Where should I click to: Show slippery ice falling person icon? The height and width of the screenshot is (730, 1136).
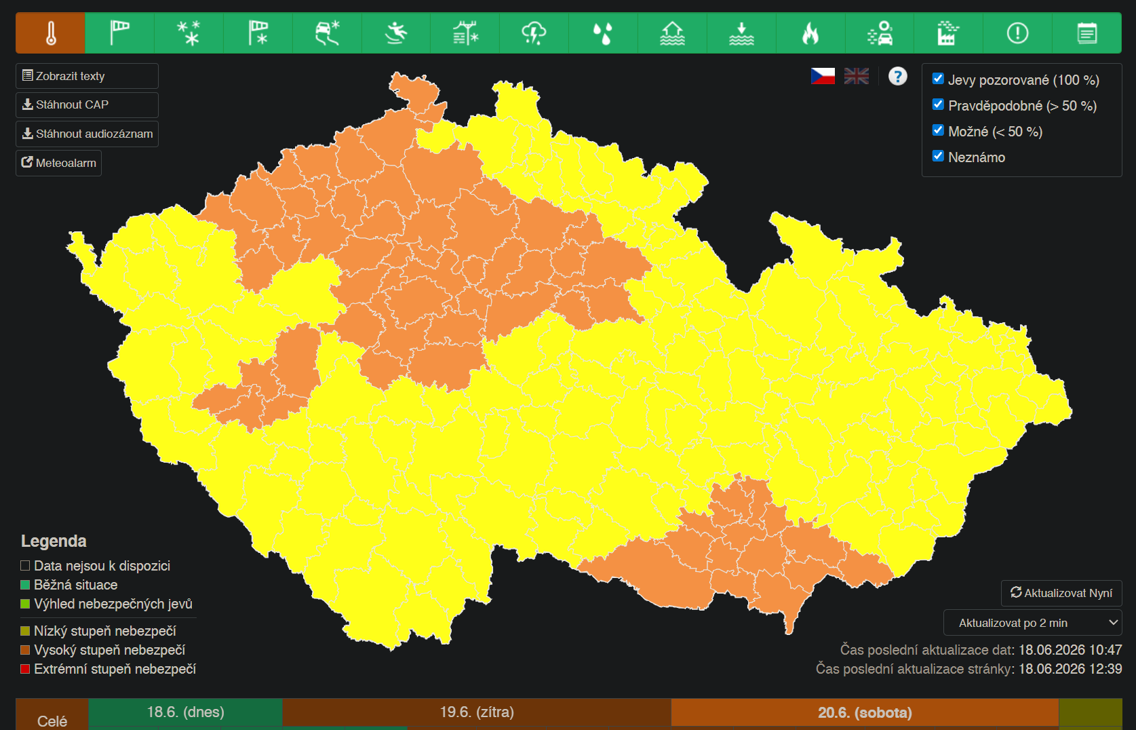tap(397, 33)
